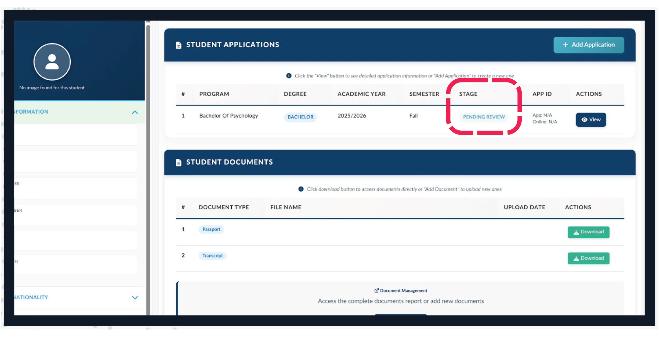Click the BACHELOR degree badge

pyautogui.click(x=300, y=117)
